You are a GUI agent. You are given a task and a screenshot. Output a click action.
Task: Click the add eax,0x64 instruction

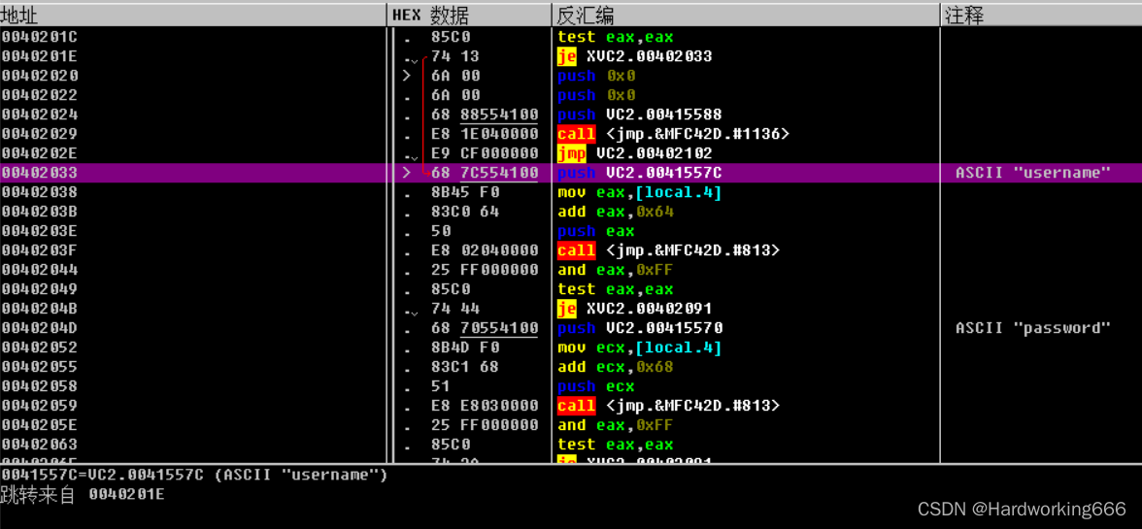pyautogui.click(x=616, y=211)
